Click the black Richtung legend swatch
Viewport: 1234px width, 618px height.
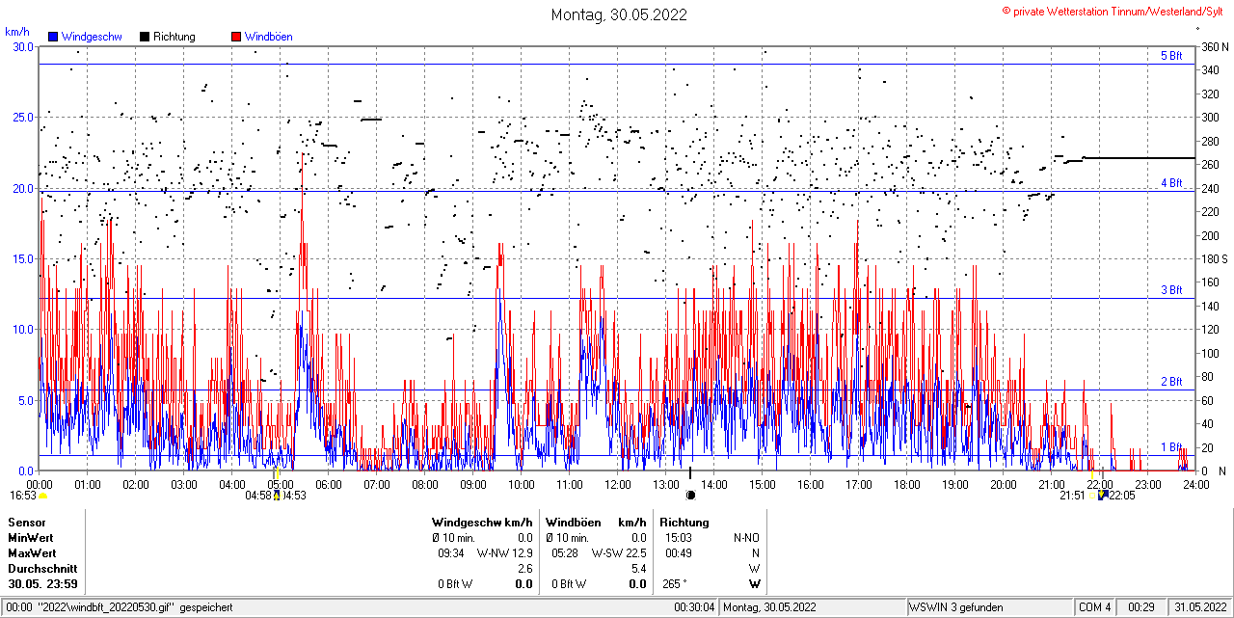(x=145, y=37)
